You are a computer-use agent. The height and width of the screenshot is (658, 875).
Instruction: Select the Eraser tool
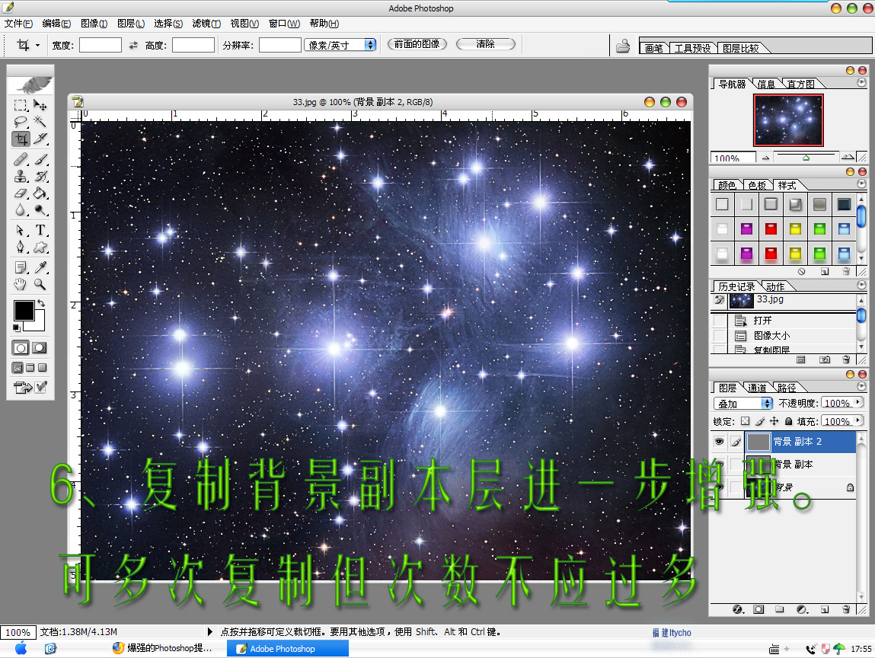pyautogui.click(x=21, y=193)
